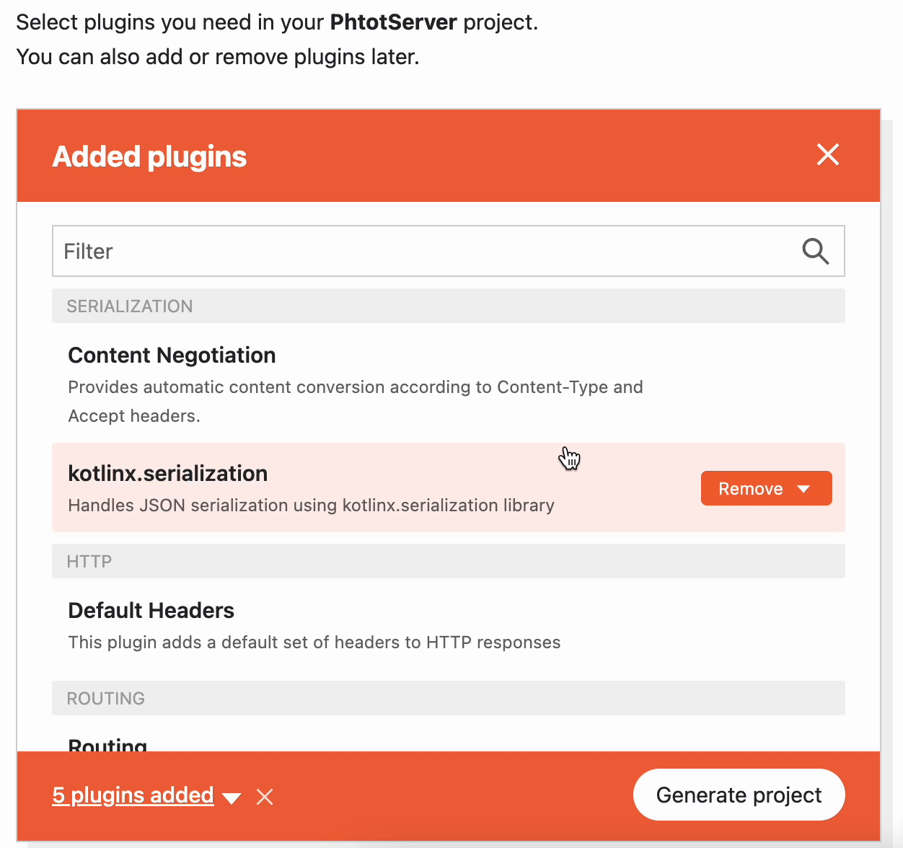Click the Added plugins heading
The height and width of the screenshot is (848, 903).
click(x=149, y=156)
